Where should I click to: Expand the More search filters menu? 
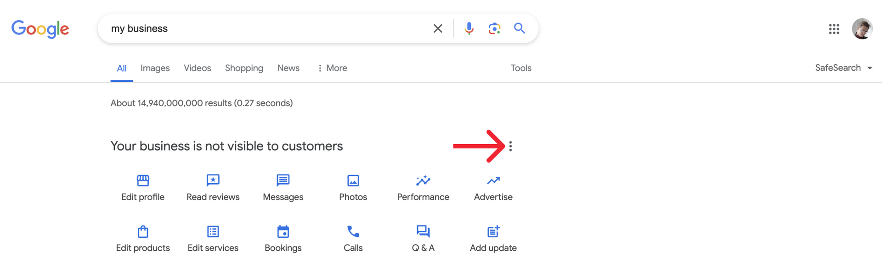click(x=333, y=68)
